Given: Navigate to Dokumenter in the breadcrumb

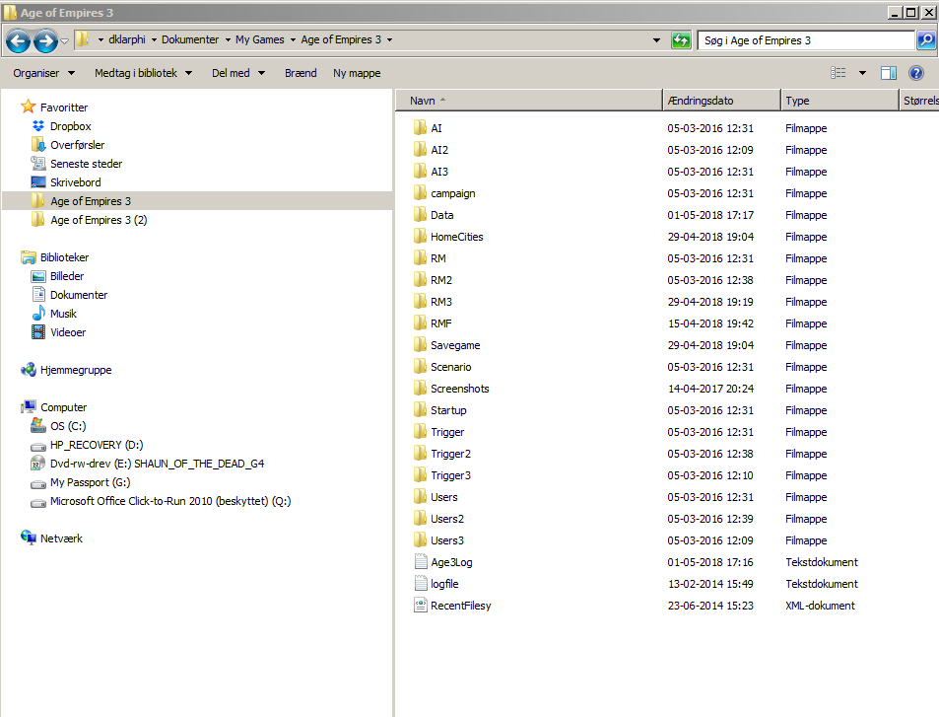Looking at the screenshot, I should click(x=190, y=39).
